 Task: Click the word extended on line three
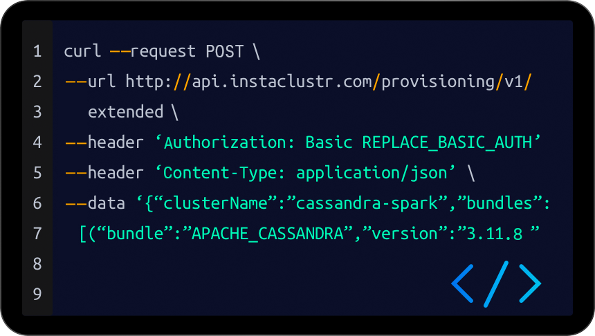tap(116, 112)
